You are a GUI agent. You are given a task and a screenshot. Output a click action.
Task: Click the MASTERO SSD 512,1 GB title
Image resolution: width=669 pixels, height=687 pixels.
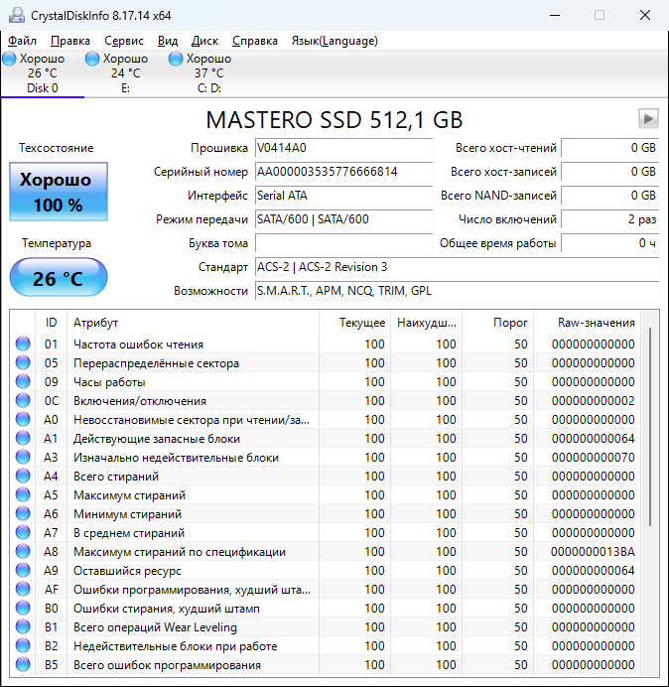tap(334, 119)
